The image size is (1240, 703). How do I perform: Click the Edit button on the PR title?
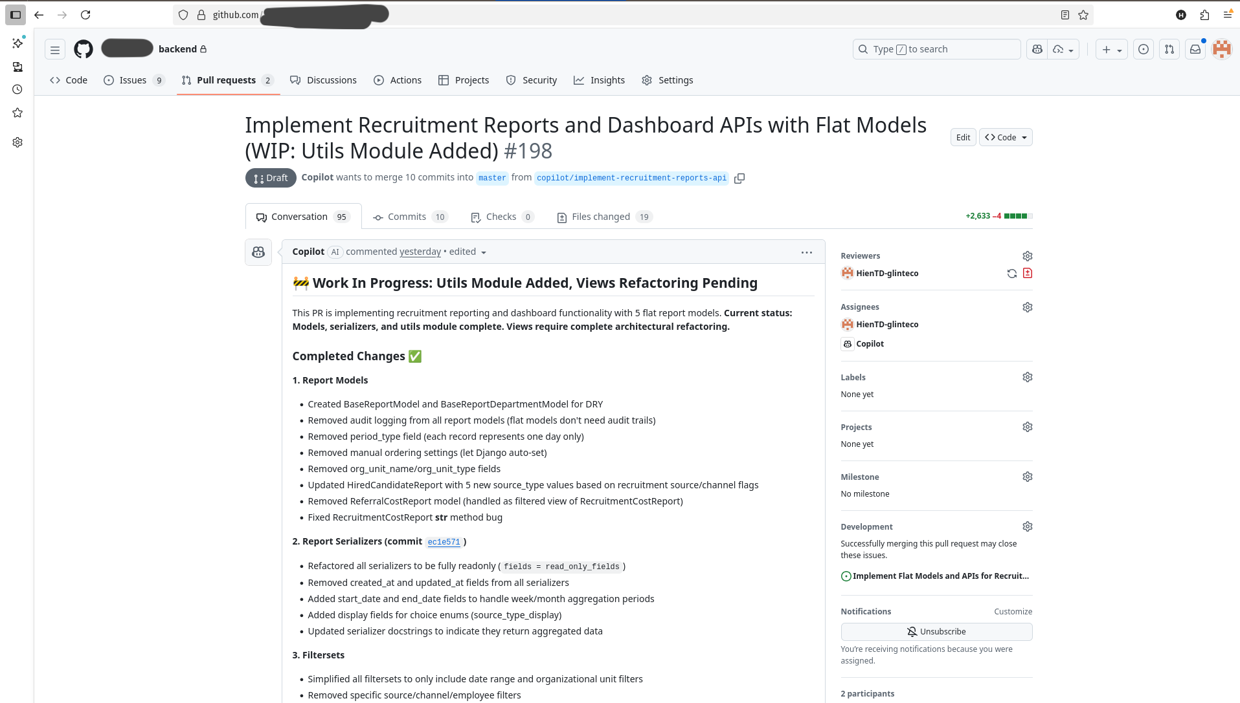pyautogui.click(x=962, y=137)
